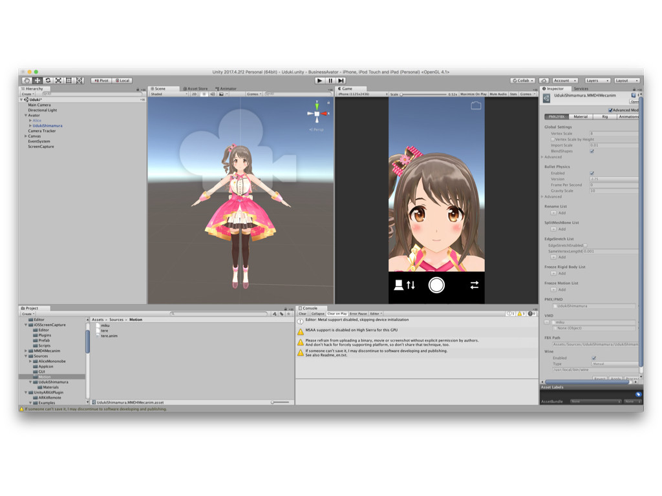Tap the camera capture icon in Game view
The image size is (662, 496).
point(476,105)
